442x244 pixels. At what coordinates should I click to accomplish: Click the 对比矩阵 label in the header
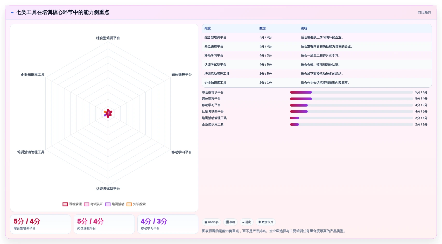click(424, 12)
